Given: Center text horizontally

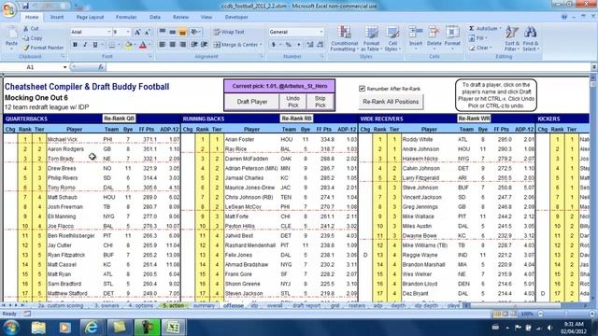Looking at the screenshot, I should [172, 45].
